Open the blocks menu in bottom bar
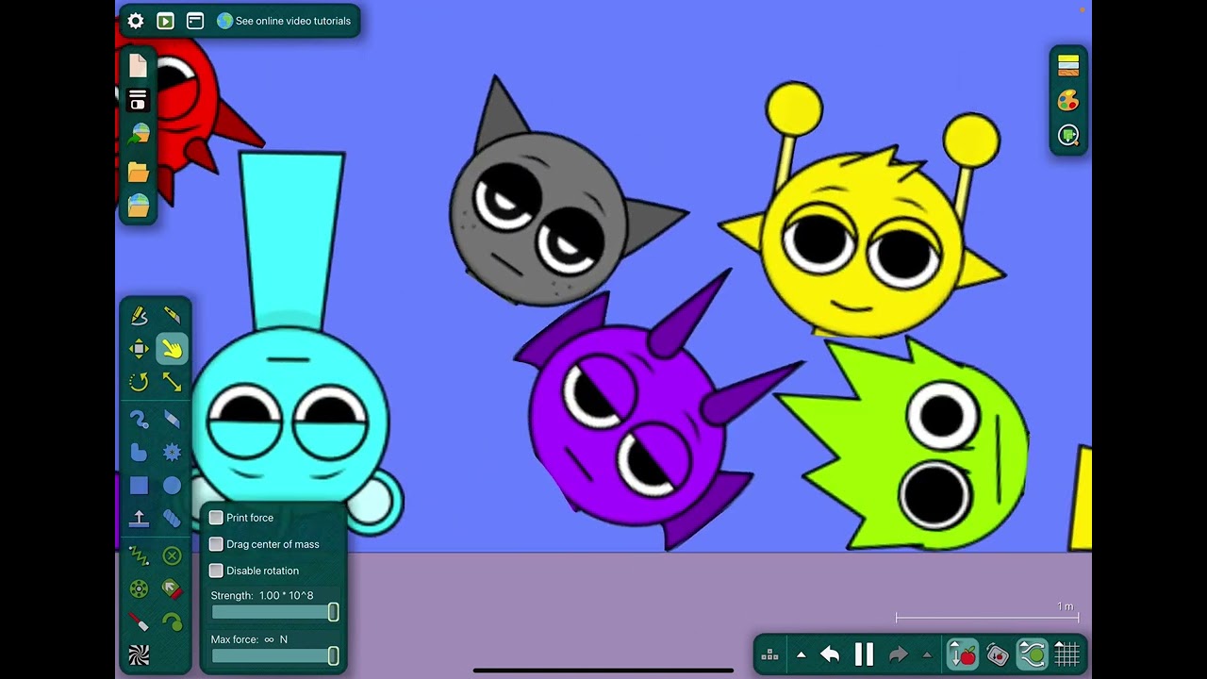 [769, 654]
